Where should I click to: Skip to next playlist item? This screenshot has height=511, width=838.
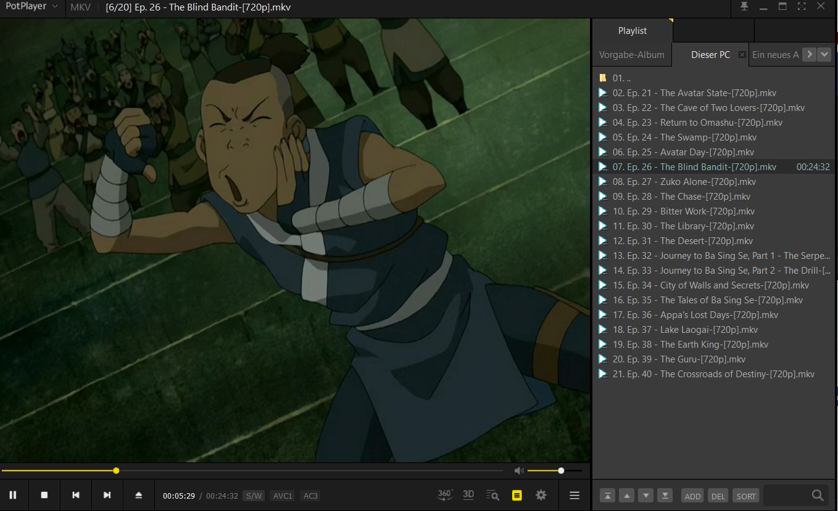coord(107,495)
